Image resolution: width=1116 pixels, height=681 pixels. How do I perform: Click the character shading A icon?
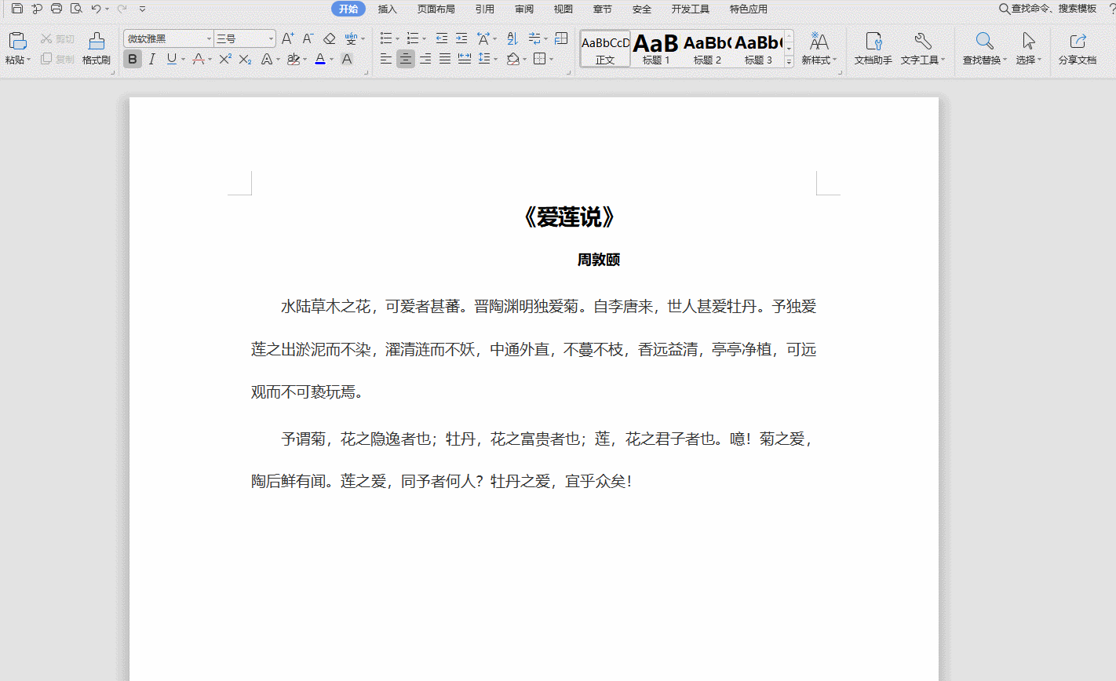click(347, 59)
